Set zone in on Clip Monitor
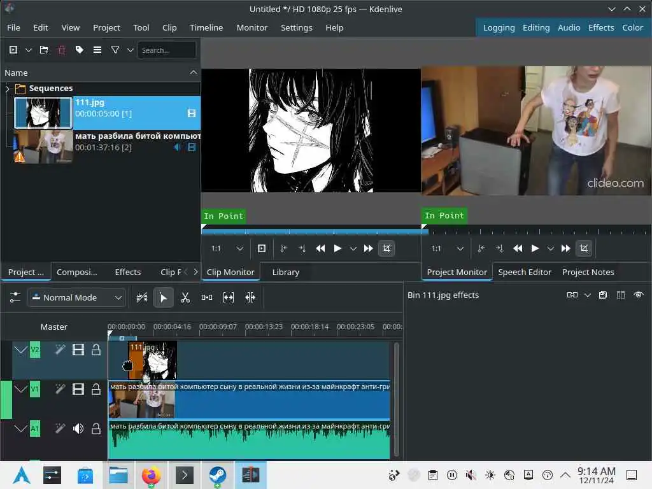Viewport: 652px width, 489px height. [283, 248]
